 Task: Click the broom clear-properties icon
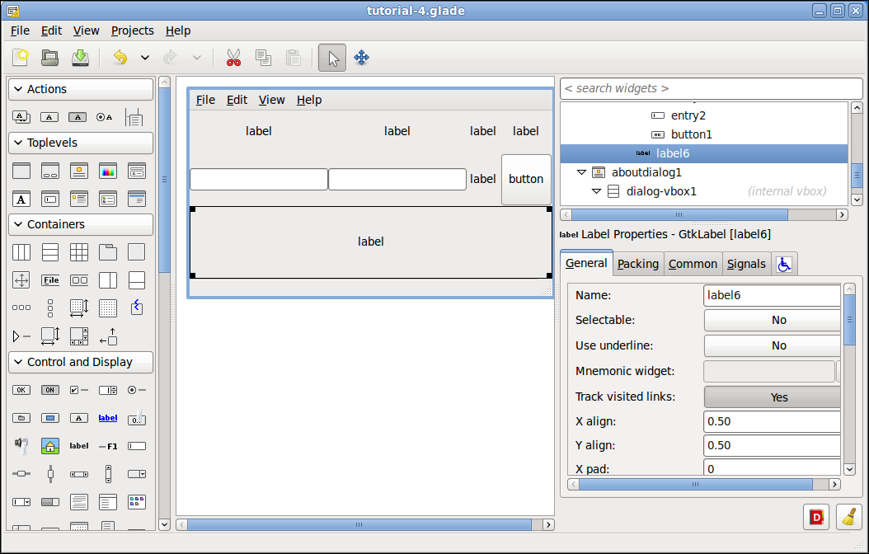tap(848, 518)
